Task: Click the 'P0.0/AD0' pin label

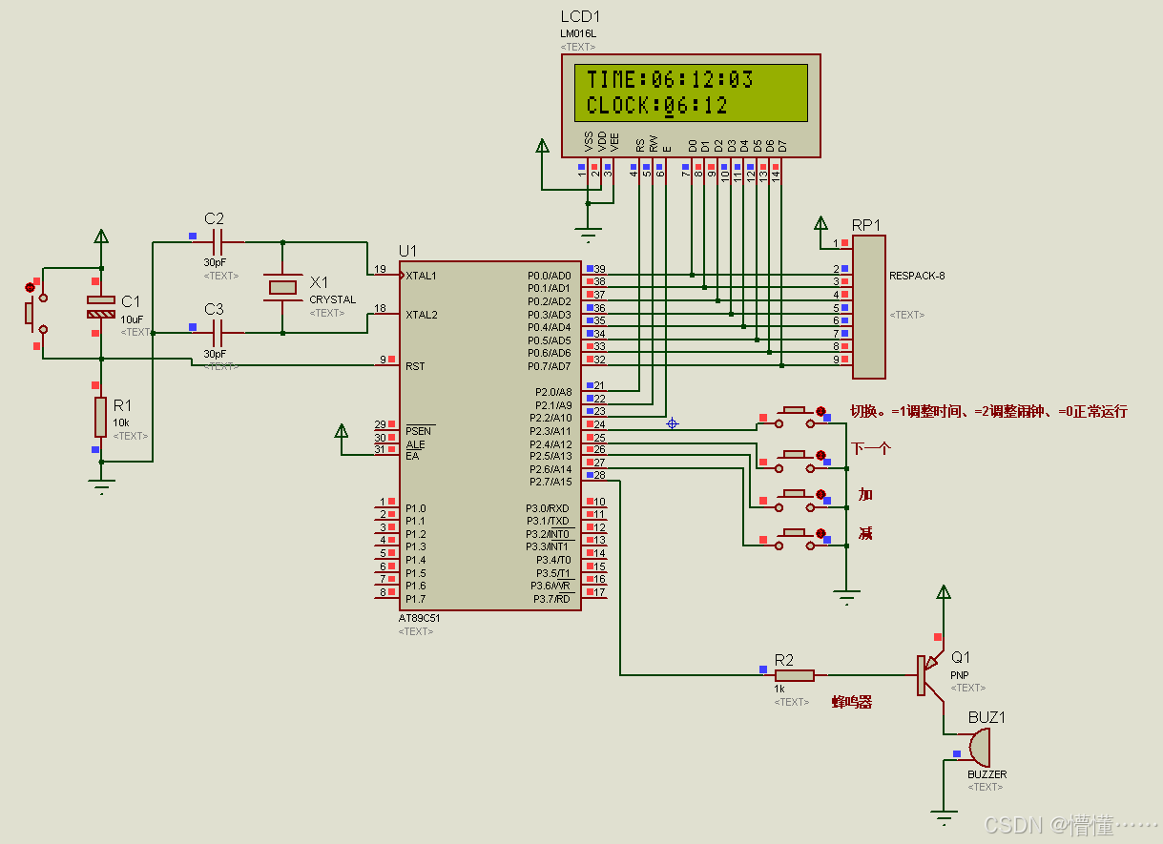Action: click(550, 276)
